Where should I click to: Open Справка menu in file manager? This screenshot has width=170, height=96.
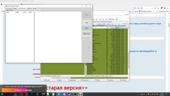127,14
